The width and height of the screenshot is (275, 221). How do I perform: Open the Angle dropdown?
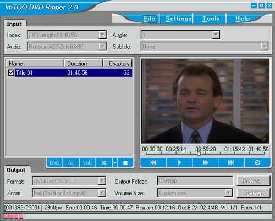point(216,35)
